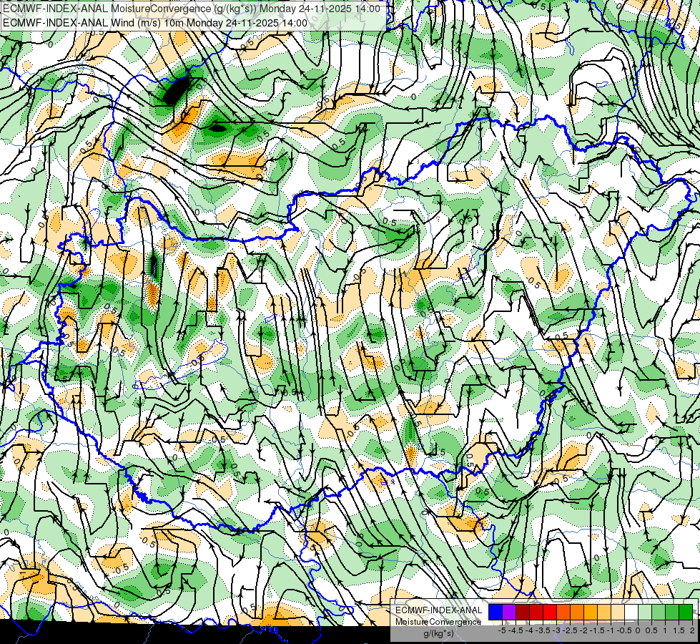The image size is (700, 644).
Task: Pick the light green swatch ending at 1
Action: (x=659, y=613)
